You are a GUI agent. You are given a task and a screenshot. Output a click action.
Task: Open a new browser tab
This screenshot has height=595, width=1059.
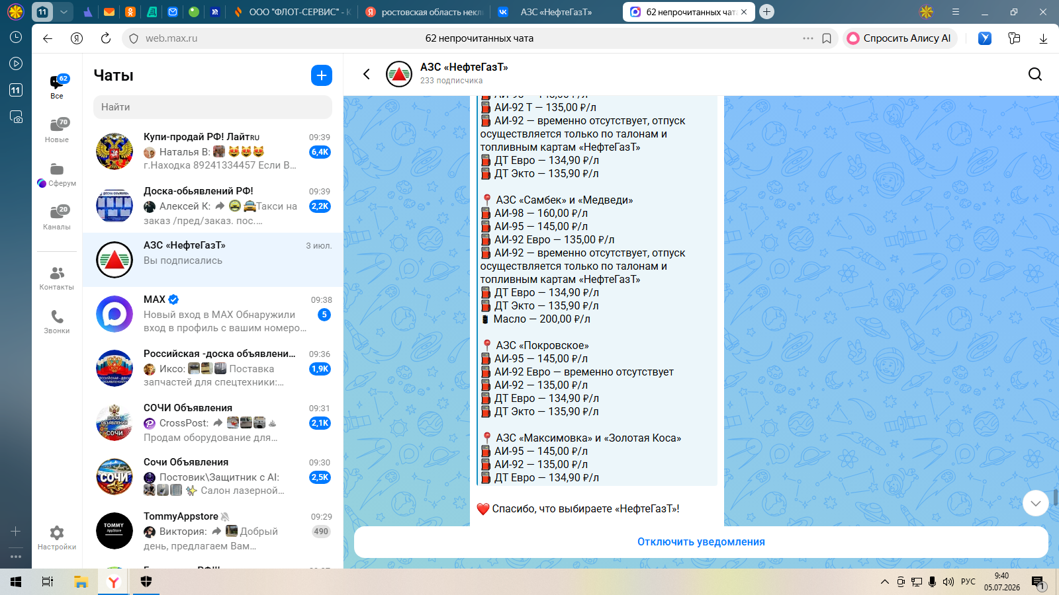point(766,12)
